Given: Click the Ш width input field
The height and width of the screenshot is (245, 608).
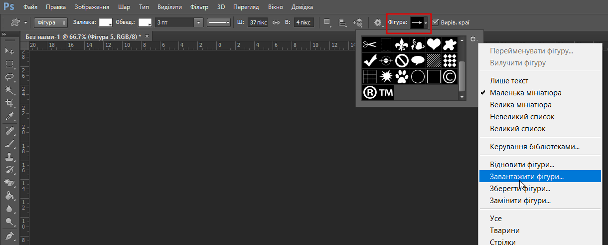Looking at the screenshot, I should click(x=258, y=22).
